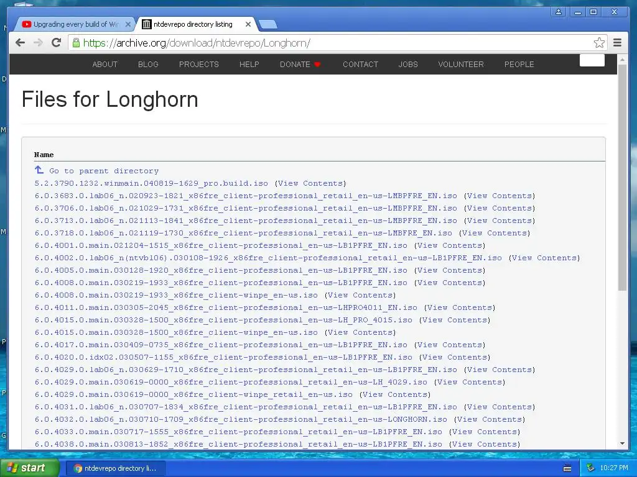Download 6.0.4029.0 client-winpe_retail iso
Viewport: 637px width, 477px height.
click(x=193, y=394)
